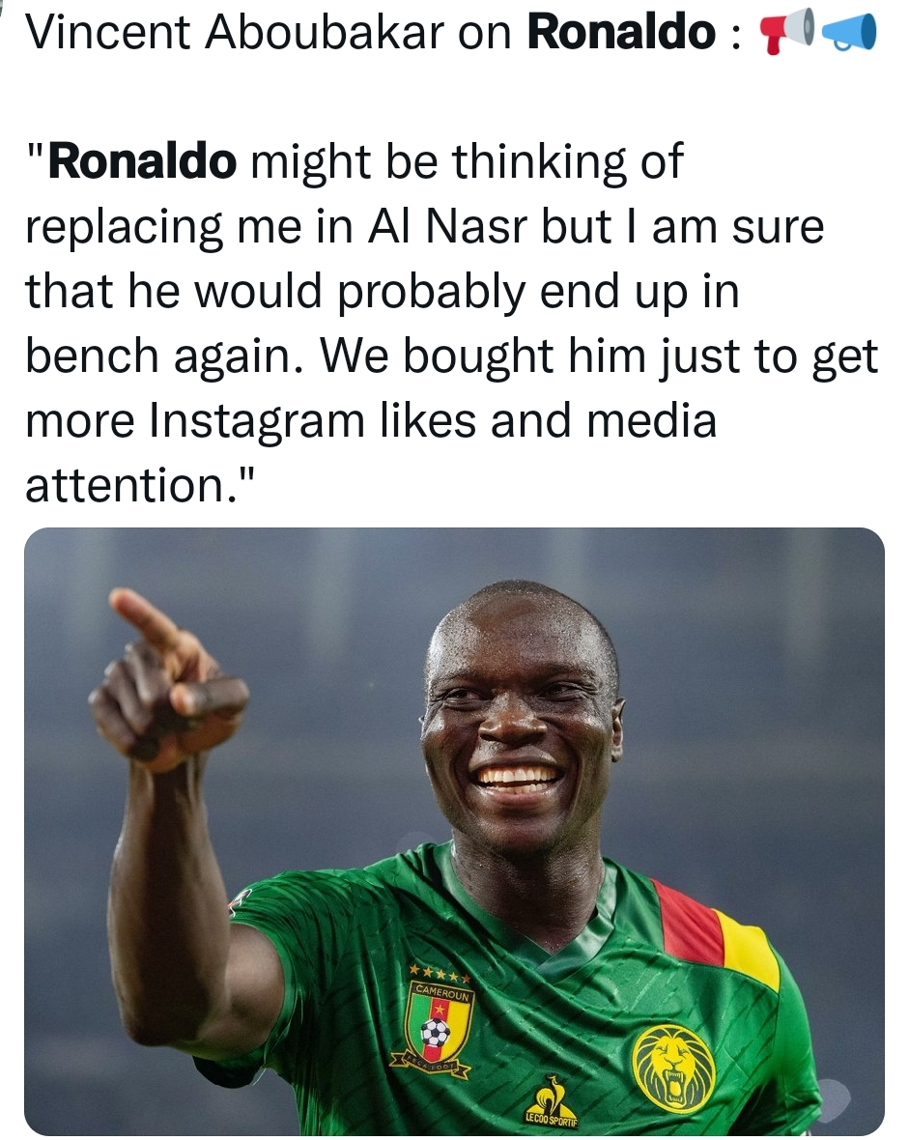Image resolution: width=909 pixels, height=1140 pixels.
Task: Tap the pointing index finger in photo
Action: pyautogui.click(x=144, y=620)
